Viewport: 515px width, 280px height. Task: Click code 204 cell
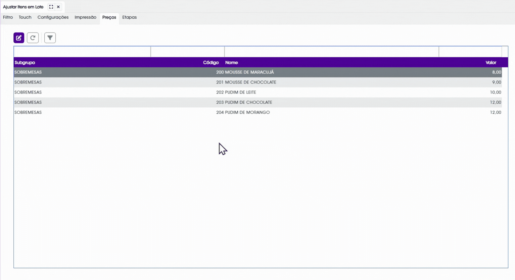[x=220, y=112]
